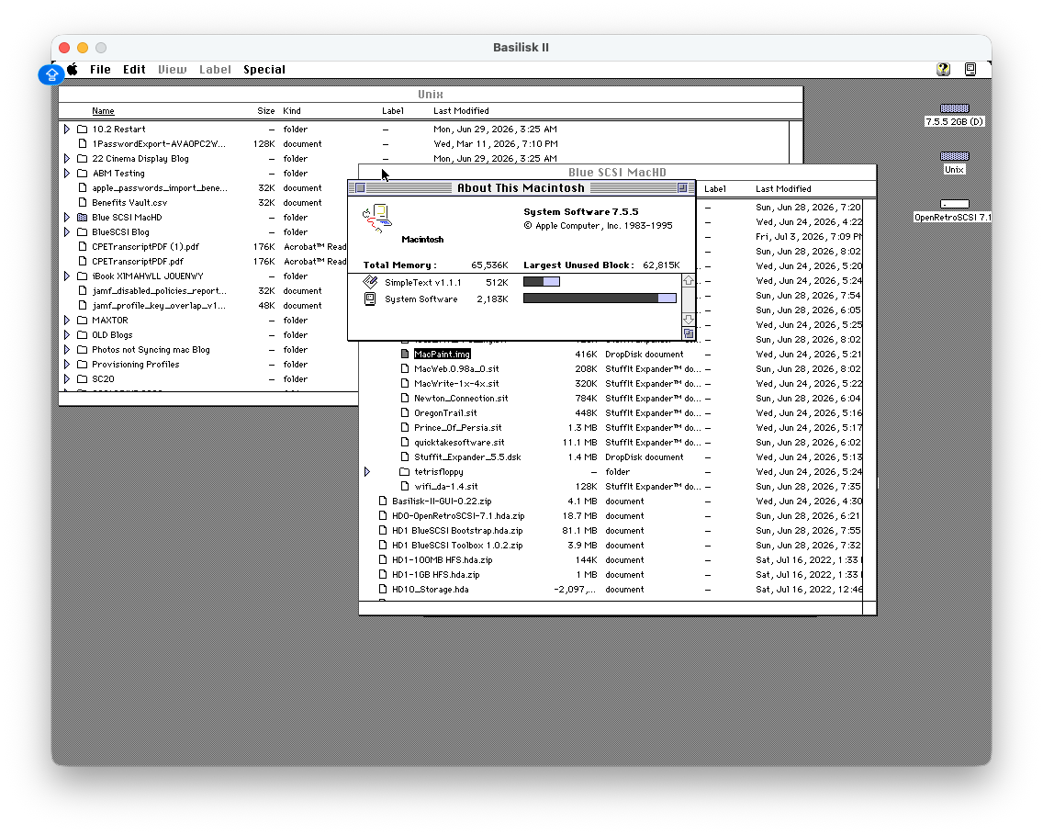
Task: Select the OregonTrail.sit file icon
Action: coord(404,412)
